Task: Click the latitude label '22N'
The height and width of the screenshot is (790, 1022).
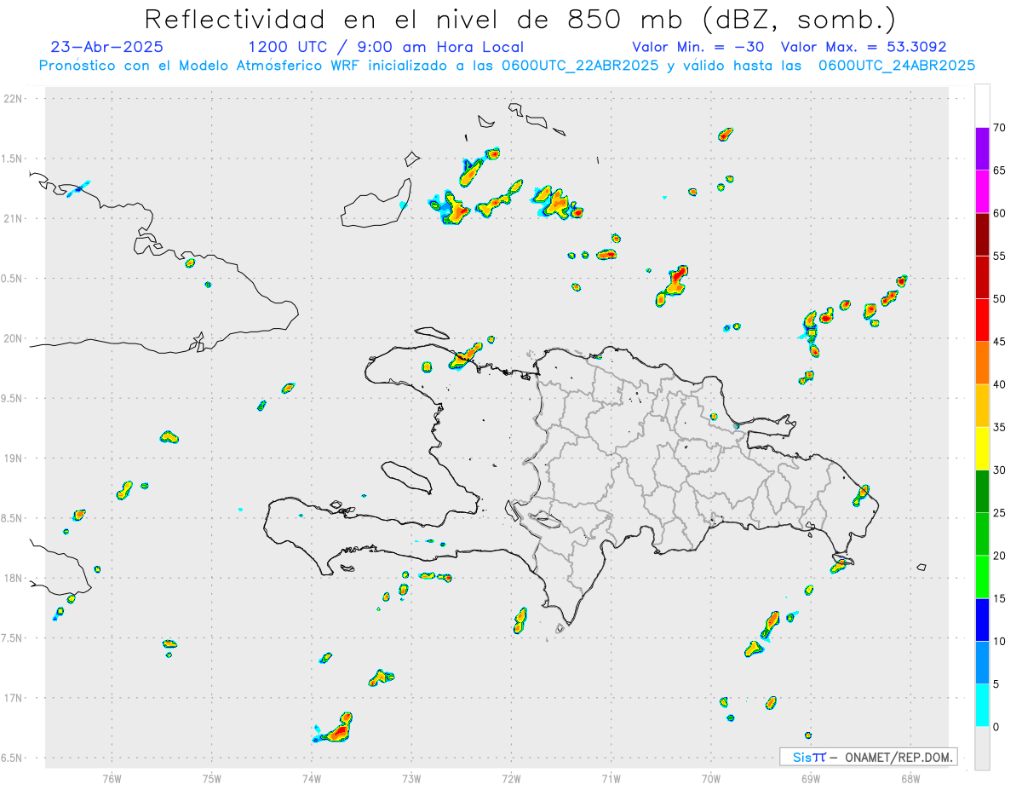Action: [14, 98]
